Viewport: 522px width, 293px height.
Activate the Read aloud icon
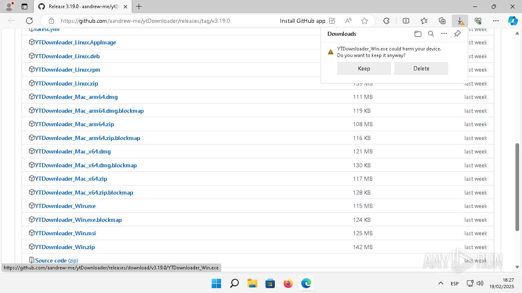[348, 21]
